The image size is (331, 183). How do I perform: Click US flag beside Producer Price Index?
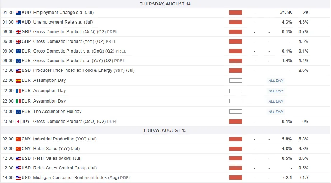tap(18, 70)
